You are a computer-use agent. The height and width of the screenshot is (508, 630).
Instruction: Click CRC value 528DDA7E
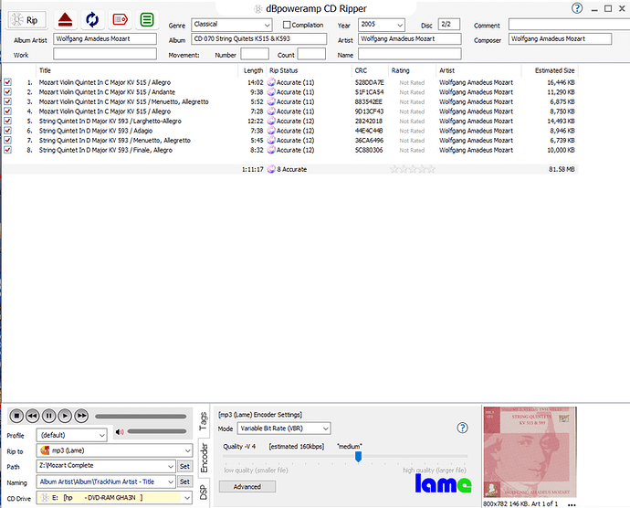[x=369, y=82]
